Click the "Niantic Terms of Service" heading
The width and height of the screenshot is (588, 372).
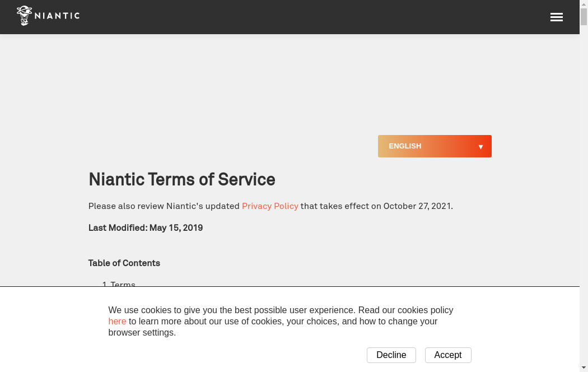pyautogui.click(x=182, y=179)
